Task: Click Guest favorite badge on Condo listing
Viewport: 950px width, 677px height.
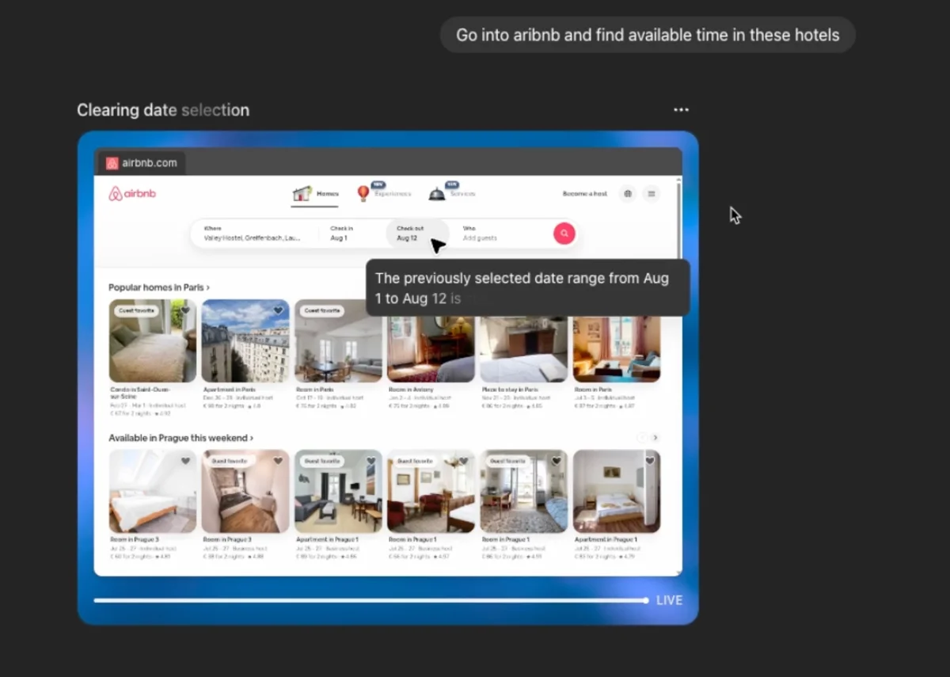Action: point(136,310)
